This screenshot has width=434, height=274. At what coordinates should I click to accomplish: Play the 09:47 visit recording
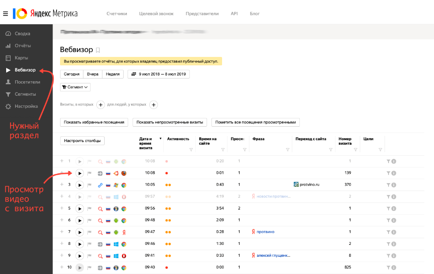[x=80, y=232]
